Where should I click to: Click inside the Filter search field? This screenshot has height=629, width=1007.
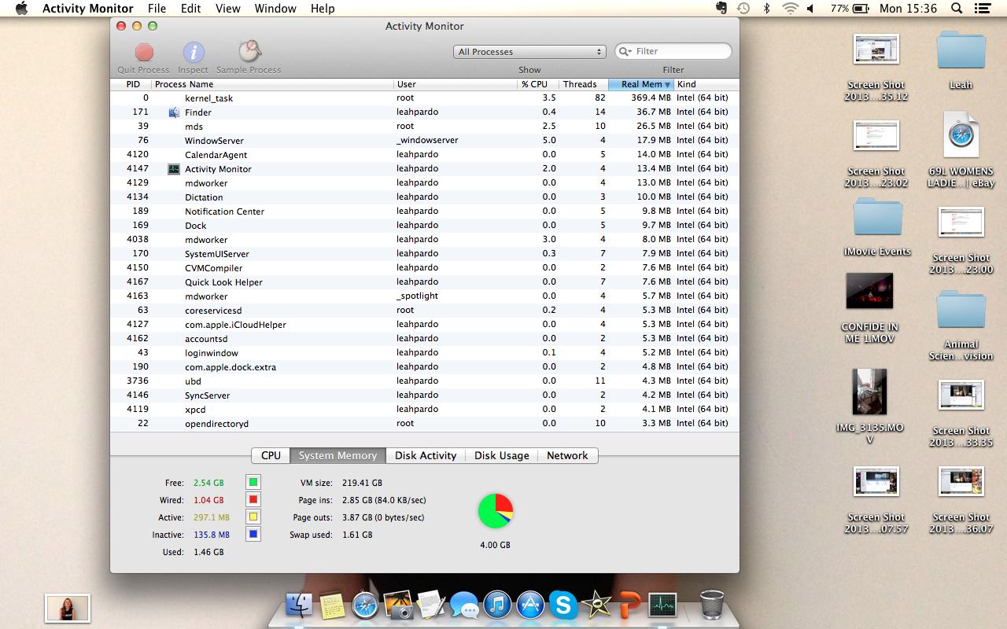click(x=673, y=52)
